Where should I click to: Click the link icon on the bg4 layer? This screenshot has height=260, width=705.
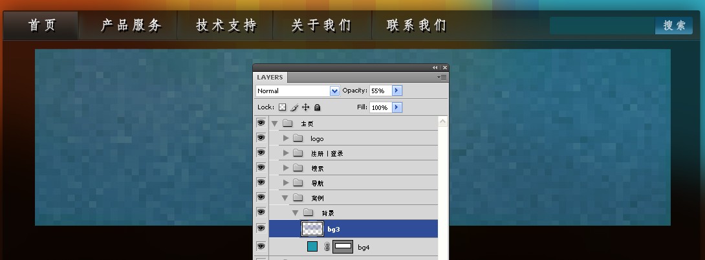(x=327, y=247)
